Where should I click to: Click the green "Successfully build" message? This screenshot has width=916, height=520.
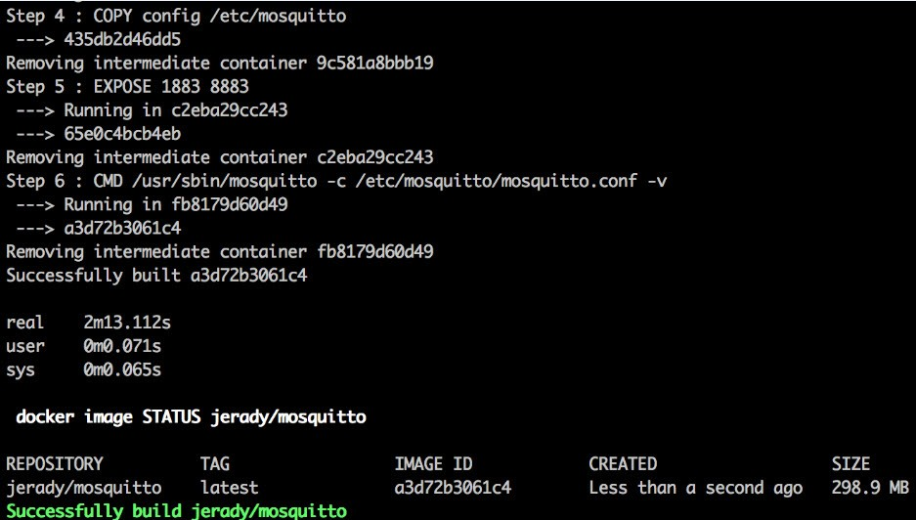[176, 511]
